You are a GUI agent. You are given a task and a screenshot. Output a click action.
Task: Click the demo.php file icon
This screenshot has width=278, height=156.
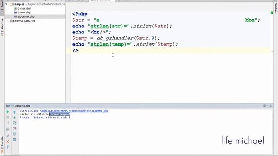(15, 13)
